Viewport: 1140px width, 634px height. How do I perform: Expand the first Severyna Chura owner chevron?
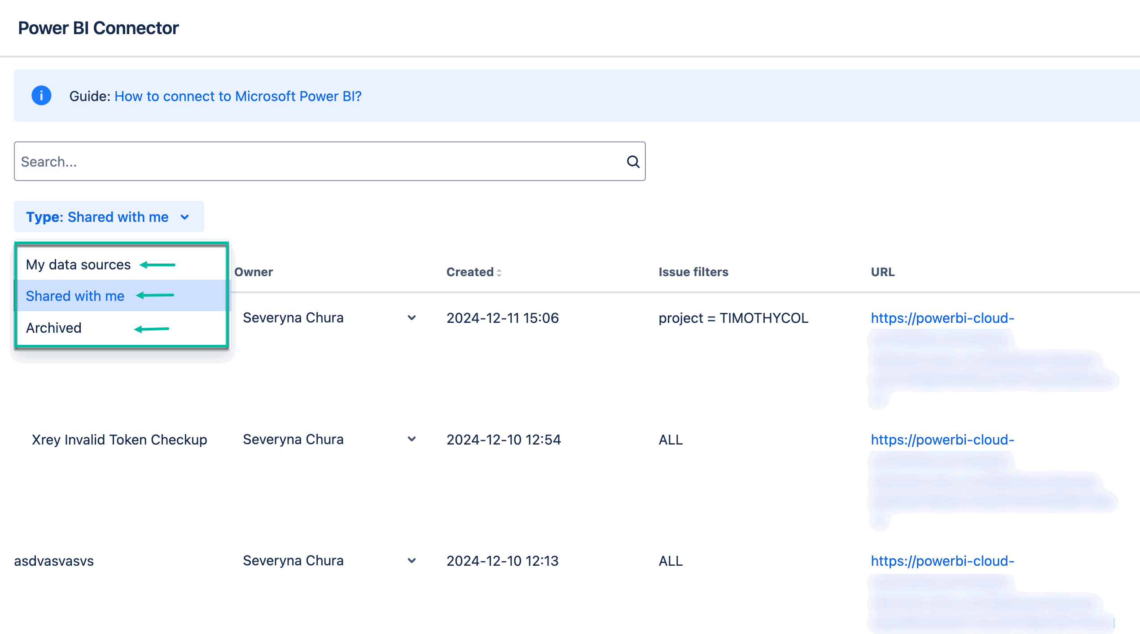point(412,317)
